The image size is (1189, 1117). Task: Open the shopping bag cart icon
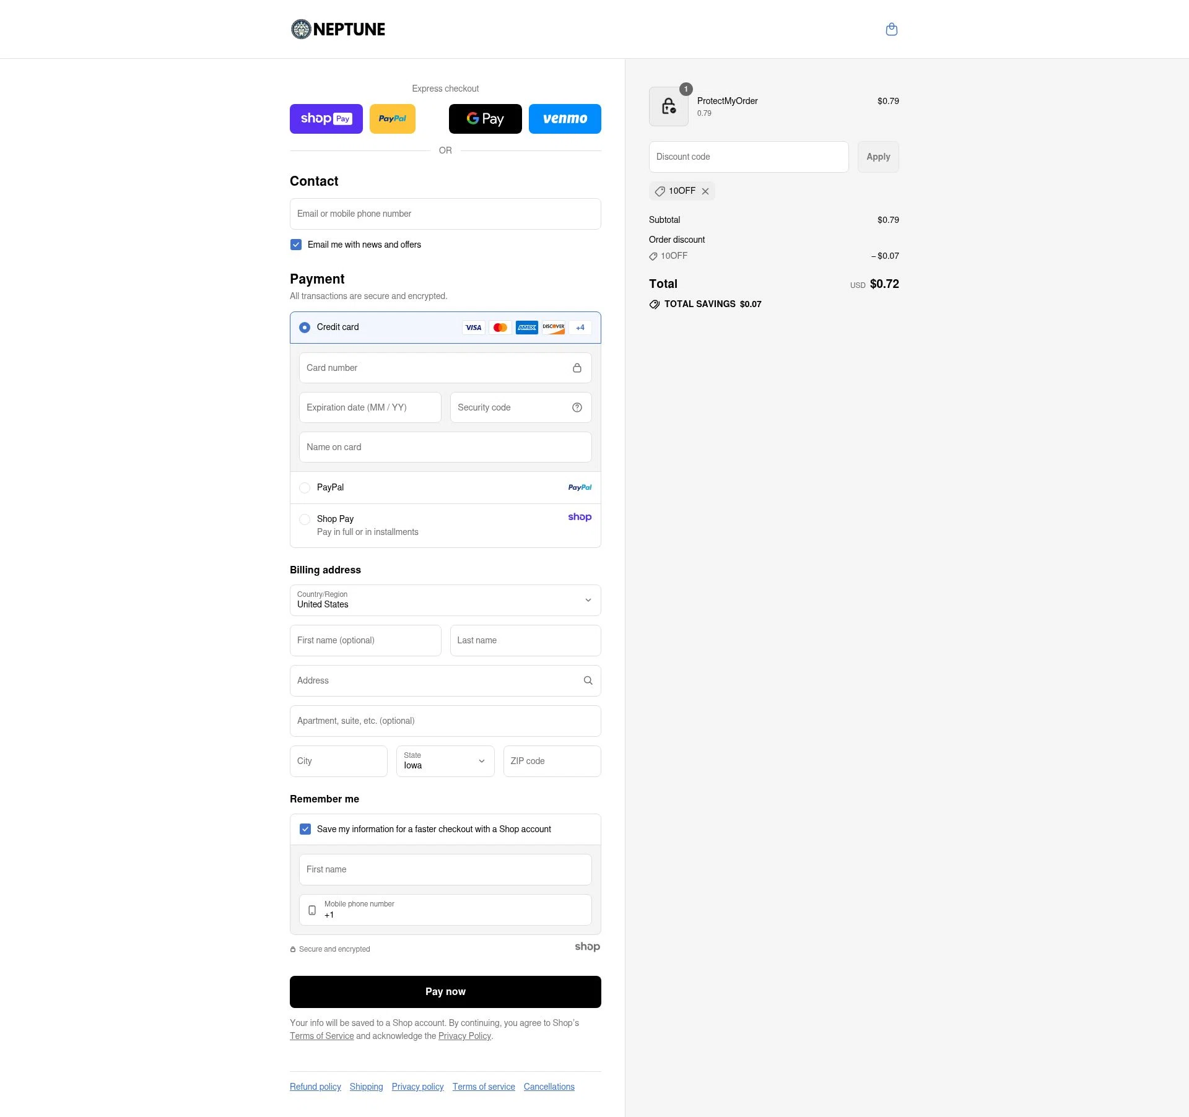coord(891,29)
